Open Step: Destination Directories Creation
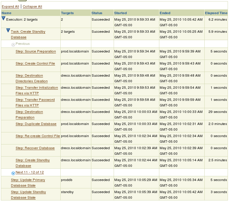 32,78
